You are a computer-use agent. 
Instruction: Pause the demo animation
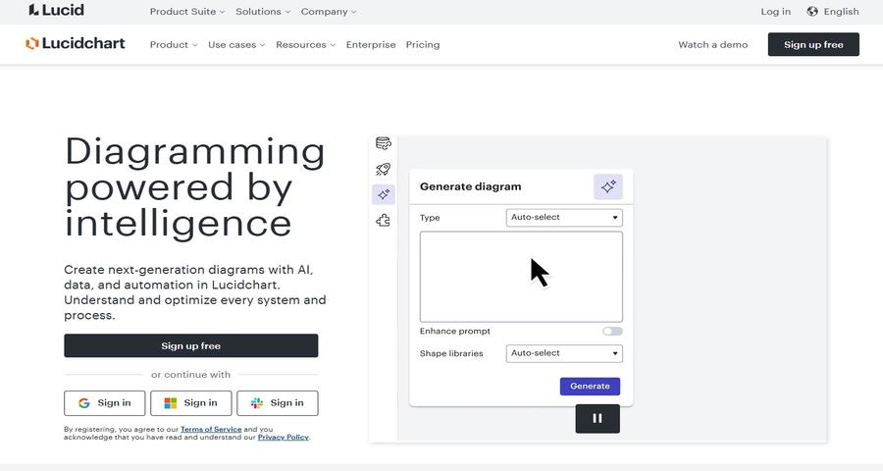597,418
